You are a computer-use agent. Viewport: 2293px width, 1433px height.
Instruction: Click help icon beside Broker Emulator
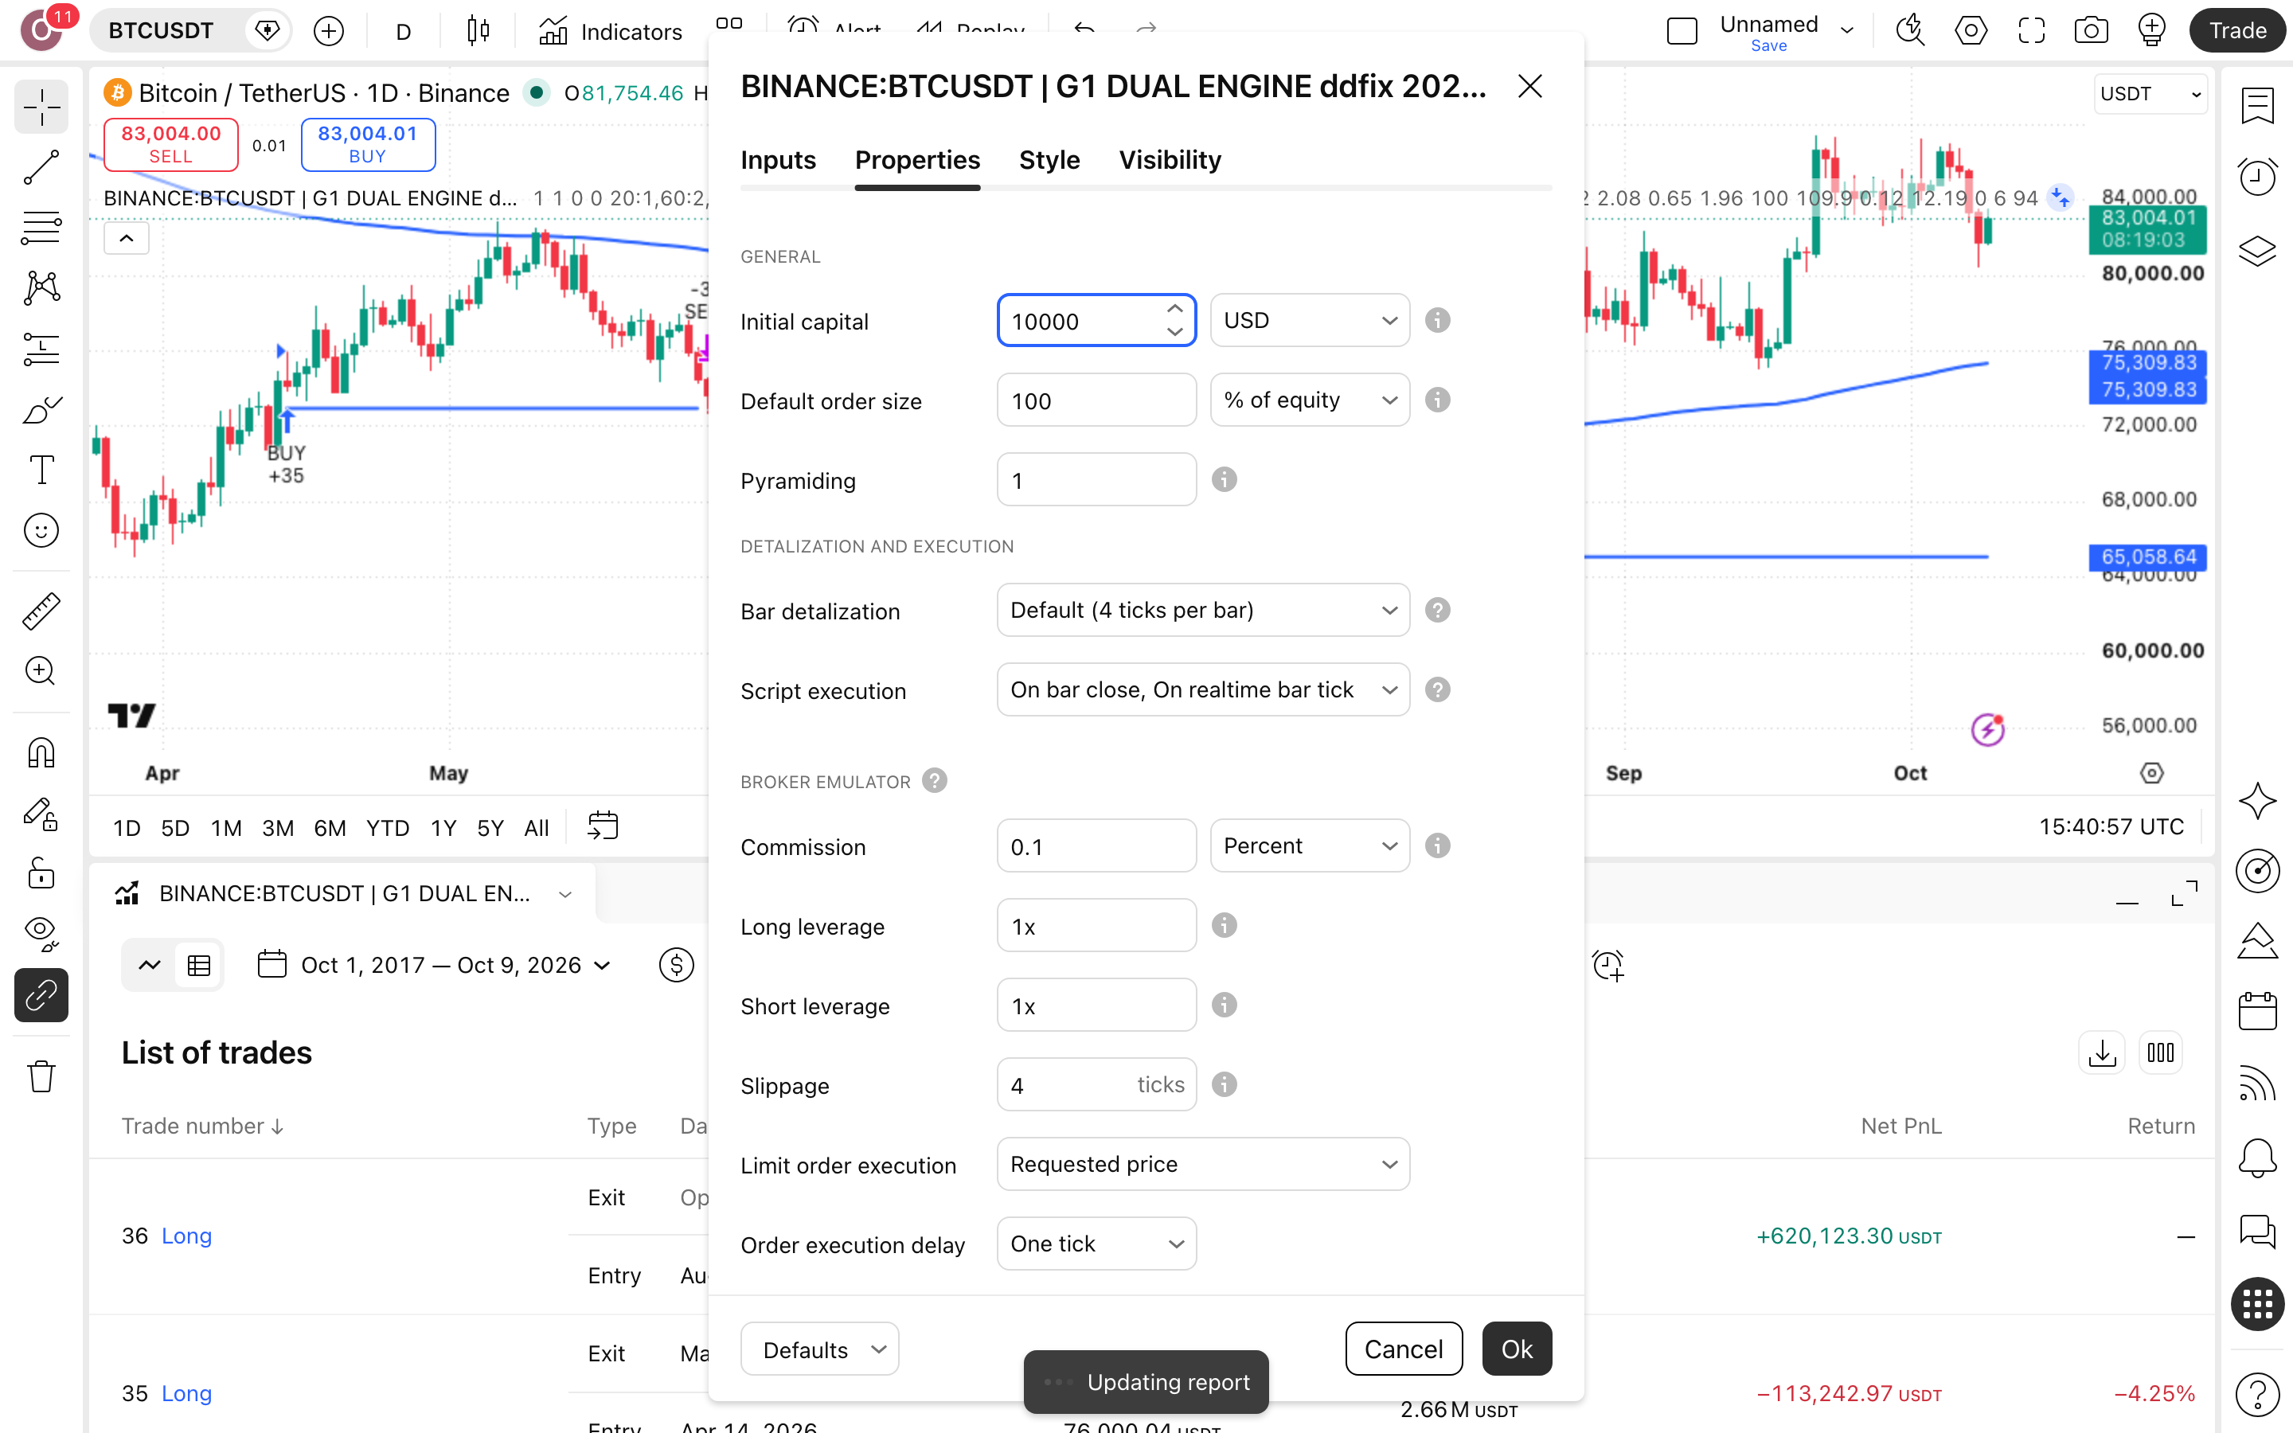pos(934,781)
